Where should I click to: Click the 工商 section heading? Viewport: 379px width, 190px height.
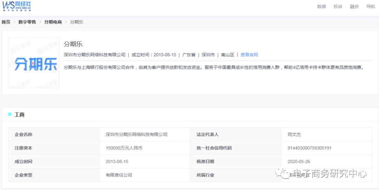(x=19, y=114)
